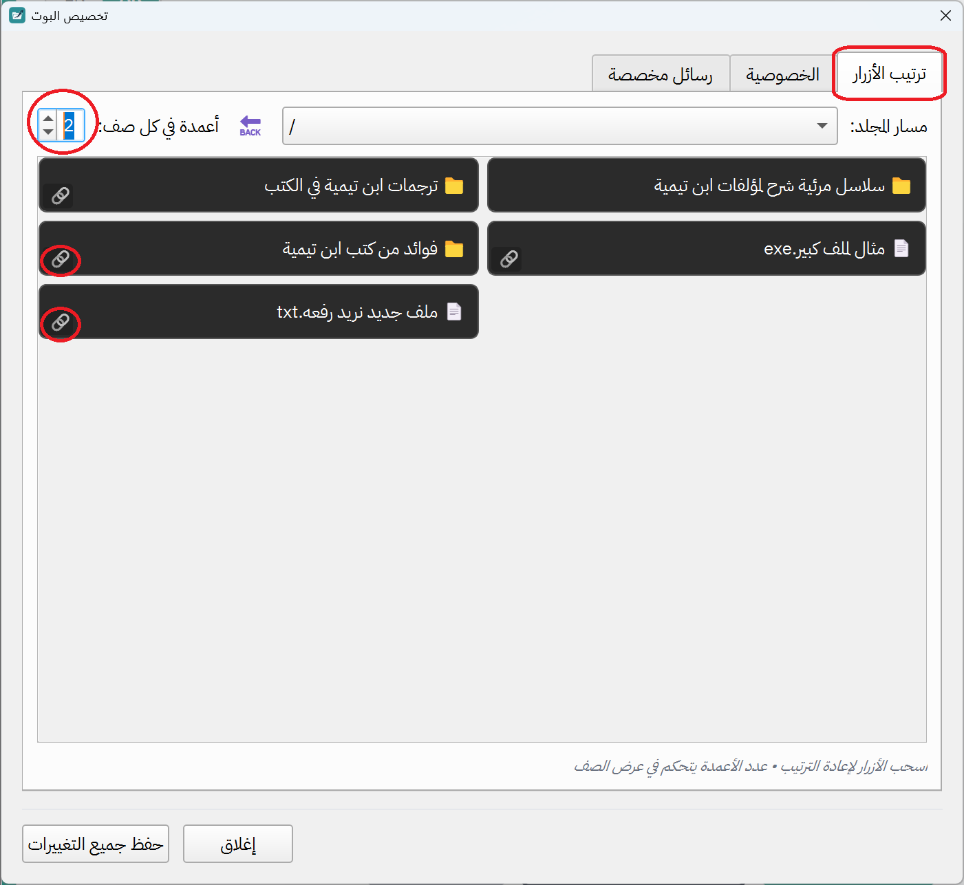
Task: Click the folder icon on ترجمات ابن تيمية في الكتب
Action: point(455,184)
